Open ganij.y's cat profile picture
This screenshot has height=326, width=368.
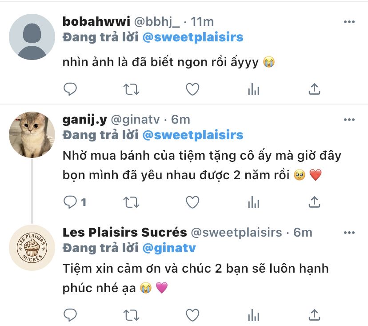[x=32, y=134]
